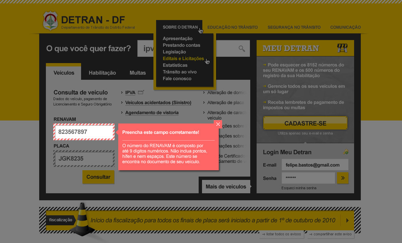
Task: Open Veículos acidentados (Sinistro) link
Action: [158, 103]
